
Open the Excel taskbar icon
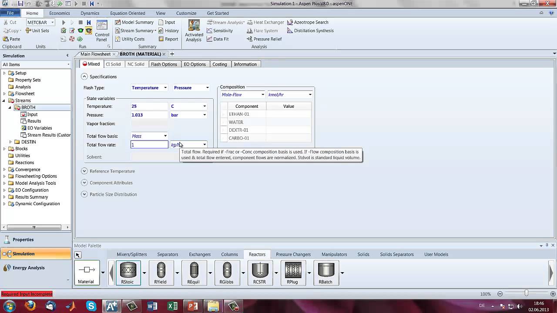[172, 306]
